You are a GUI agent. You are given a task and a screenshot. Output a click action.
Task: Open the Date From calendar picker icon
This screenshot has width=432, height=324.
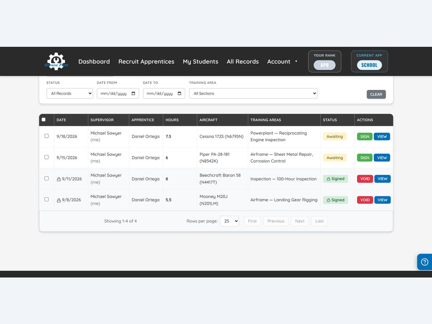[x=133, y=93]
